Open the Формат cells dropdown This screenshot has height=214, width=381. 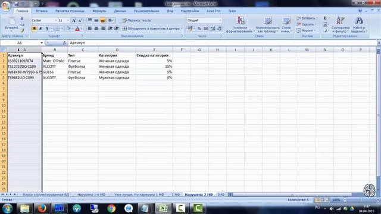[306, 30]
